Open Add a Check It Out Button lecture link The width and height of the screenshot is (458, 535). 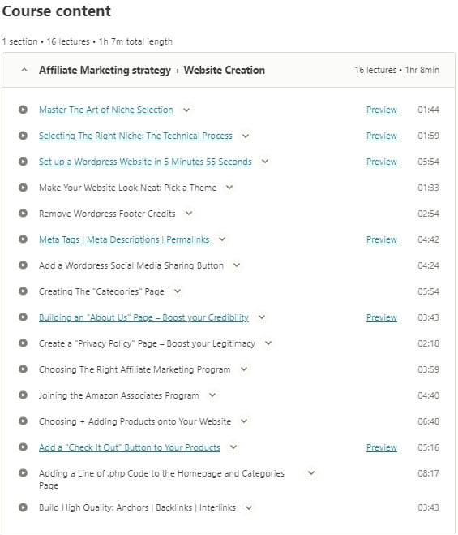point(130,447)
